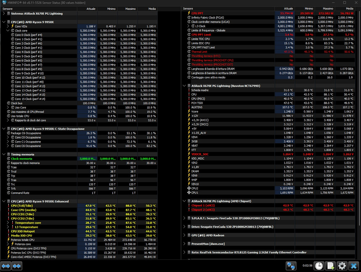The height and width of the screenshot is (272, 361).
Task: Select the Command Rate row
Action: [x=79, y=193]
